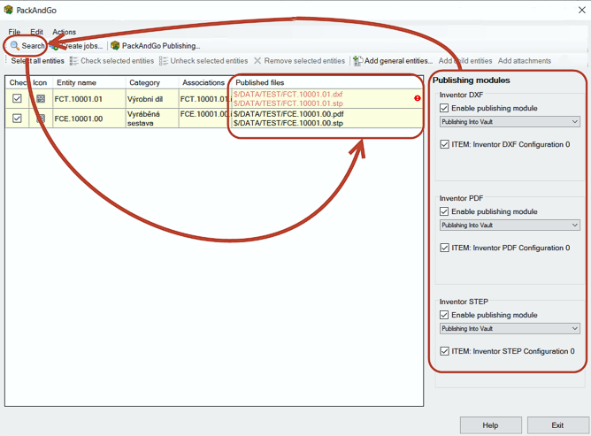Toggle ITEM: Inventor PDF Configuration 0
The width and height of the screenshot is (591, 436).
tap(444, 248)
